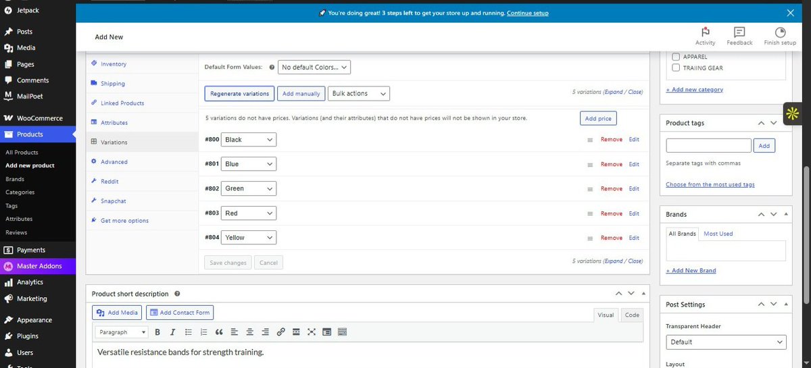Select the Most Used brands tab

tap(718, 234)
